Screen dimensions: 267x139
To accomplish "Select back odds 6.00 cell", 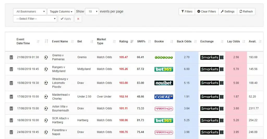I will tap(187, 69).
